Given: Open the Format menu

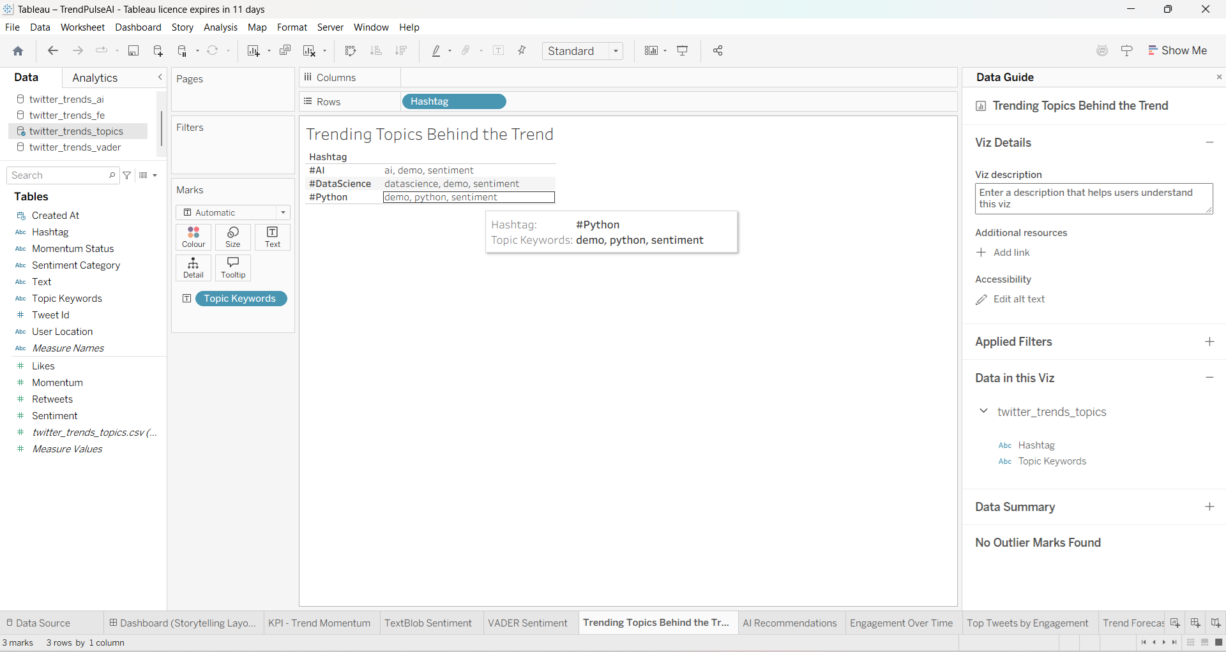Looking at the screenshot, I should tap(292, 27).
